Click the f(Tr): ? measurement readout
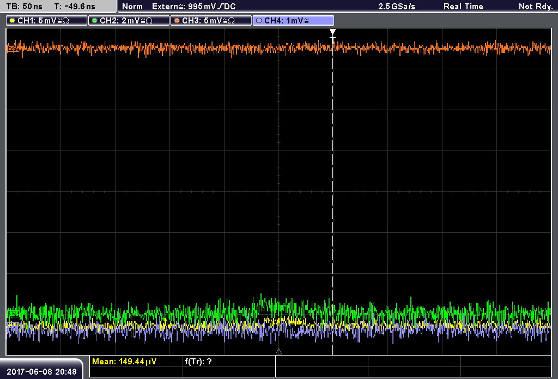This screenshot has width=558, height=379. pos(198,362)
